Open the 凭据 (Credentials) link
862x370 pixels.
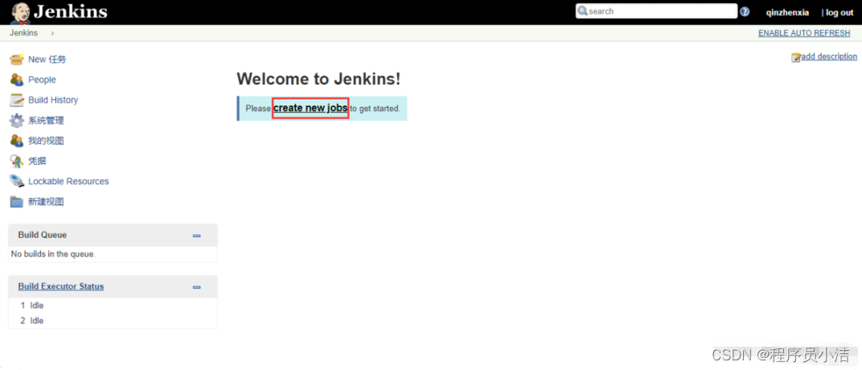click(37, 161)
